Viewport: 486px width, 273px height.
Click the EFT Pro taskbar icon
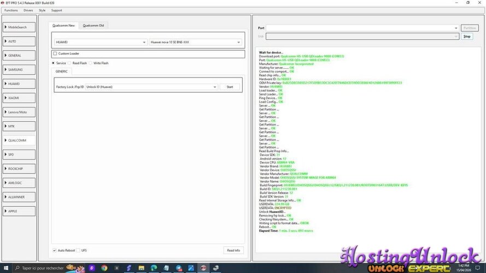point(203,268)
